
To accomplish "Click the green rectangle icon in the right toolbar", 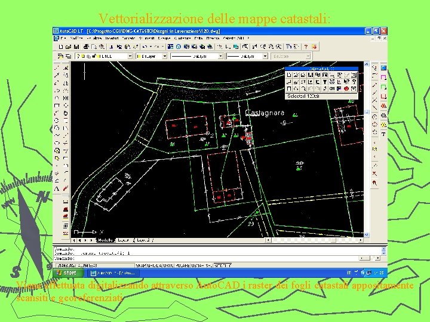I will coord(383,87).
